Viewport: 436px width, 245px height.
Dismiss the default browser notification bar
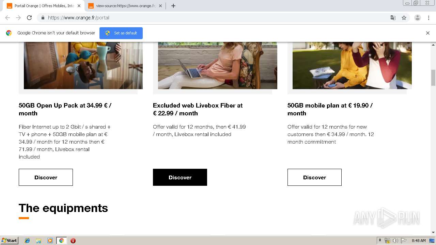point(428,33)
